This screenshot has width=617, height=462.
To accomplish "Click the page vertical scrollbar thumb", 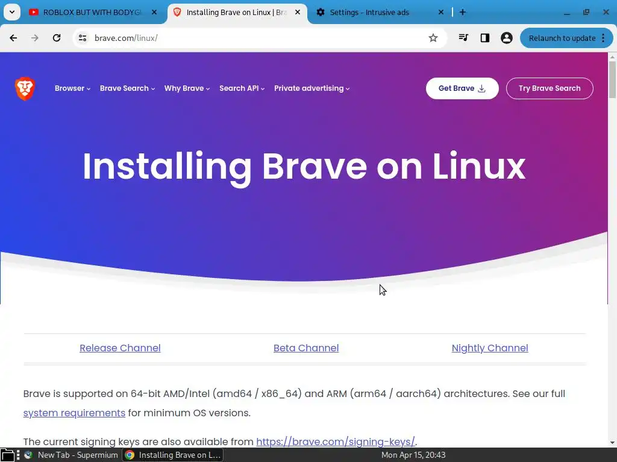I will [x=612, y=80].
